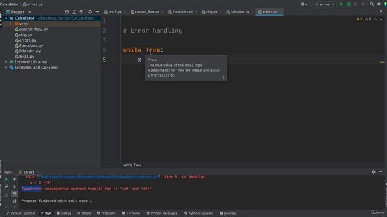
Task: Click the errors.py breadcrumb in title bar
Action: tap(33, 4)
